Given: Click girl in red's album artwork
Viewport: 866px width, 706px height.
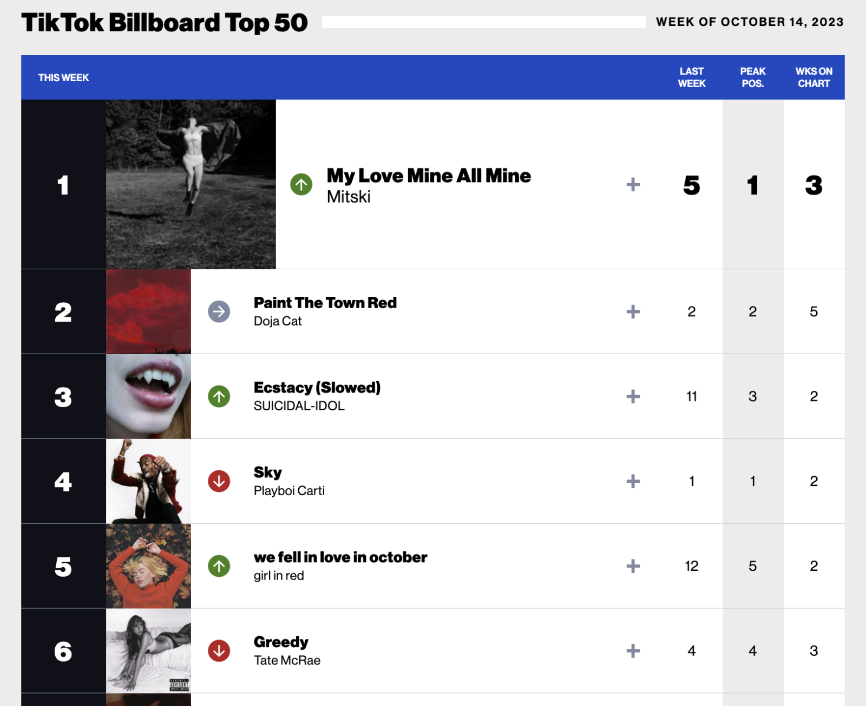Looking at the screenshot, I should coord(148,565).
